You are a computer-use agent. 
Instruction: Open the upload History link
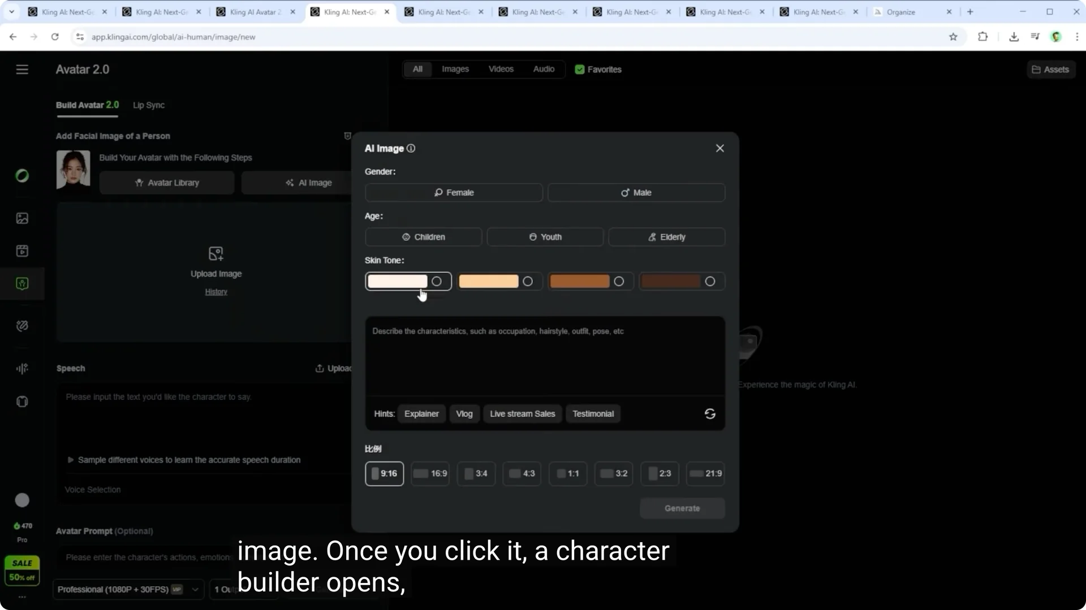[216, 292]
